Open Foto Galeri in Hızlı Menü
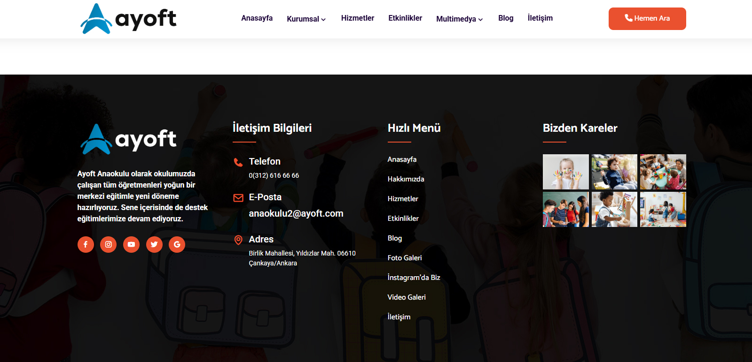 (404, 258)
